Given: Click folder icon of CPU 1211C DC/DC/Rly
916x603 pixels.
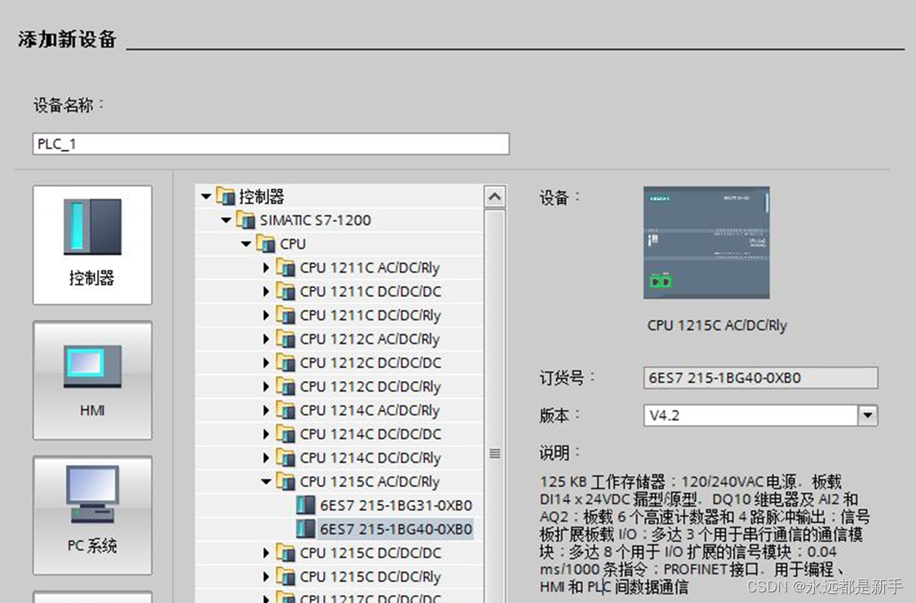Looking at the screenshot, I should 285,315.
